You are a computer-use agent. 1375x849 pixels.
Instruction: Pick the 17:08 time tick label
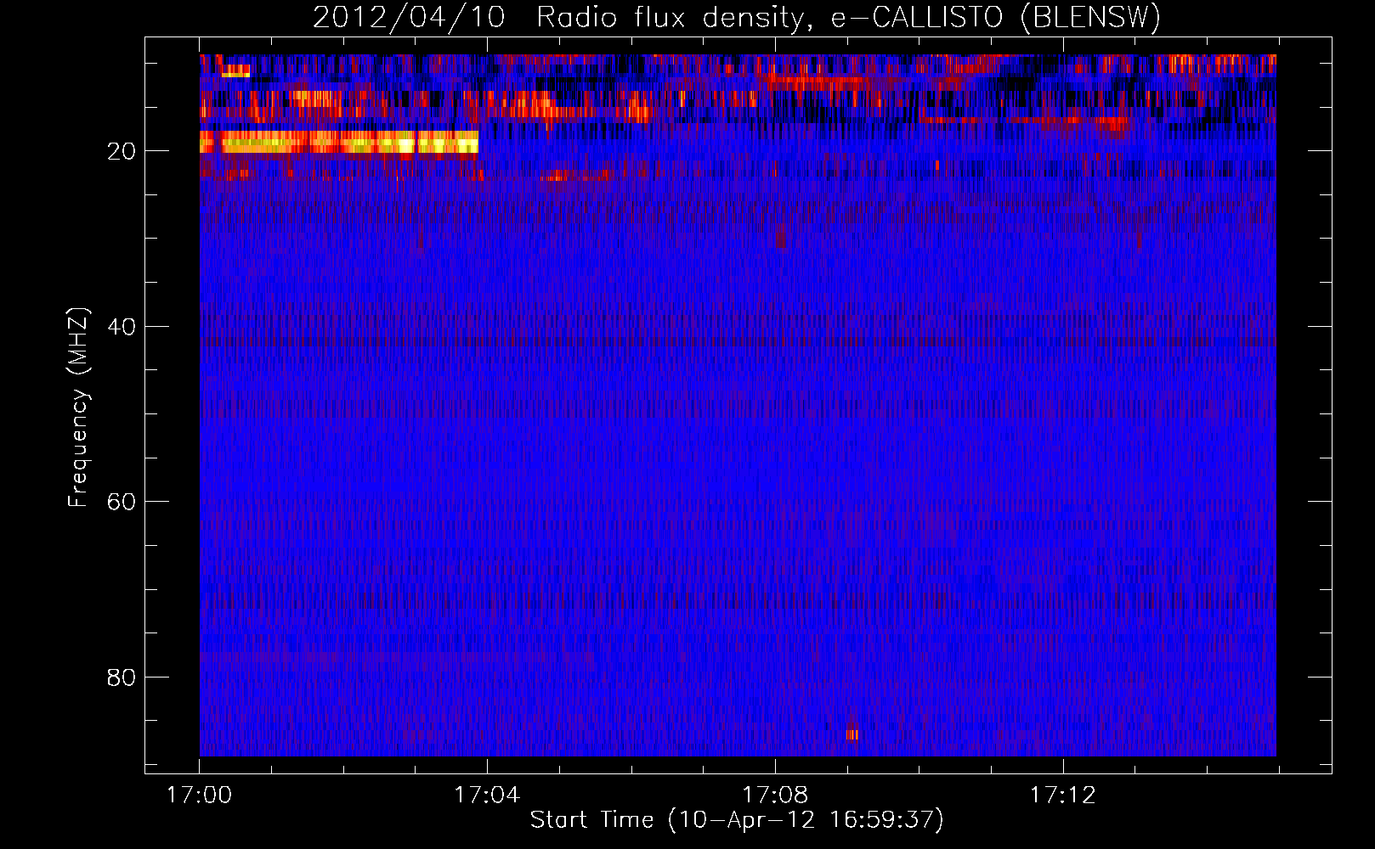pyautogui.click(x=775, y=796)
